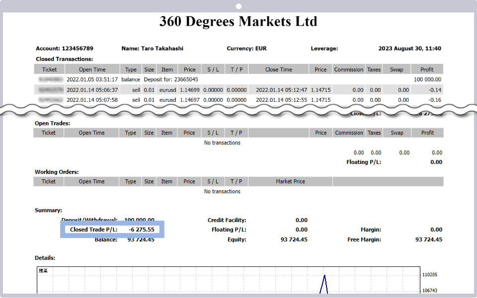Click the 'Details:' section title
Screen dimensions: 477x298
pos(45,258)
